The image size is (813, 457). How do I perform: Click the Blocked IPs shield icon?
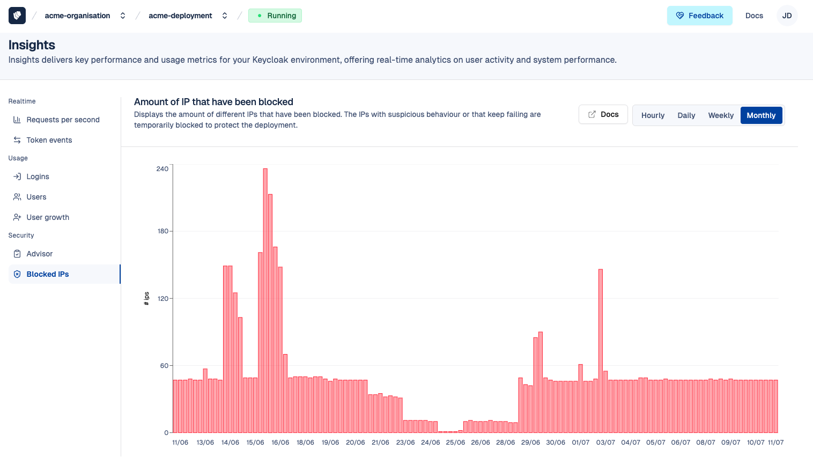click(17, 274)
